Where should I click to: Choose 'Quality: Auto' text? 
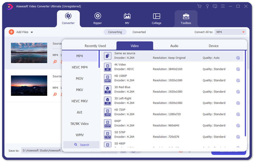point(211,58)
